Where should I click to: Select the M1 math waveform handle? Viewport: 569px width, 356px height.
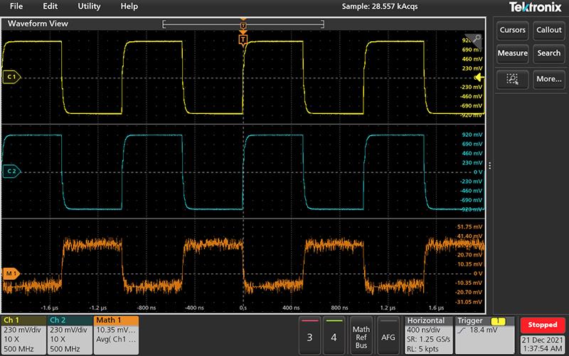click(x=11, y=273)
